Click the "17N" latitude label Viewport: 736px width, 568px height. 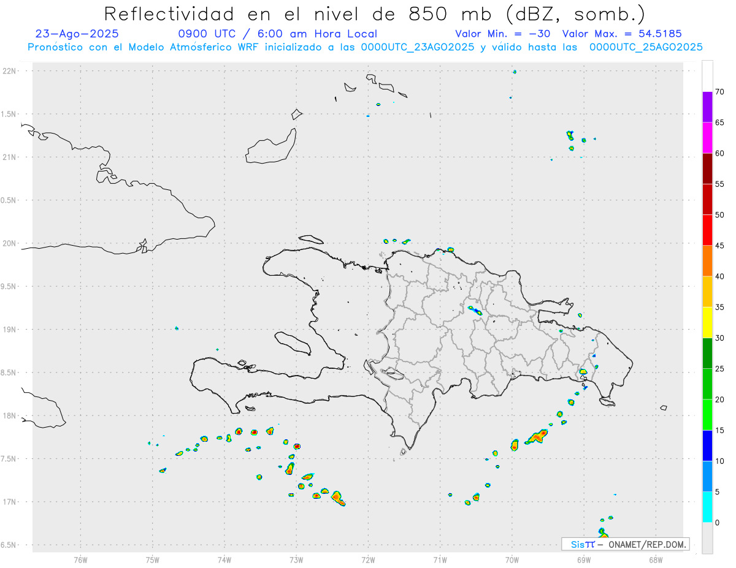[10, 502]
